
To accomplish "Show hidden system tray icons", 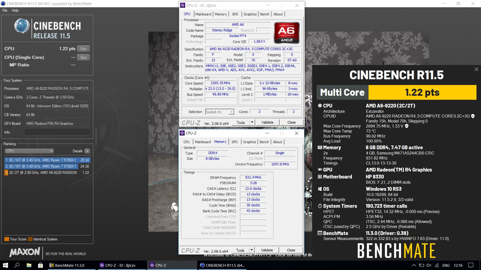I will pyautogui.click(x=414, y=265).
